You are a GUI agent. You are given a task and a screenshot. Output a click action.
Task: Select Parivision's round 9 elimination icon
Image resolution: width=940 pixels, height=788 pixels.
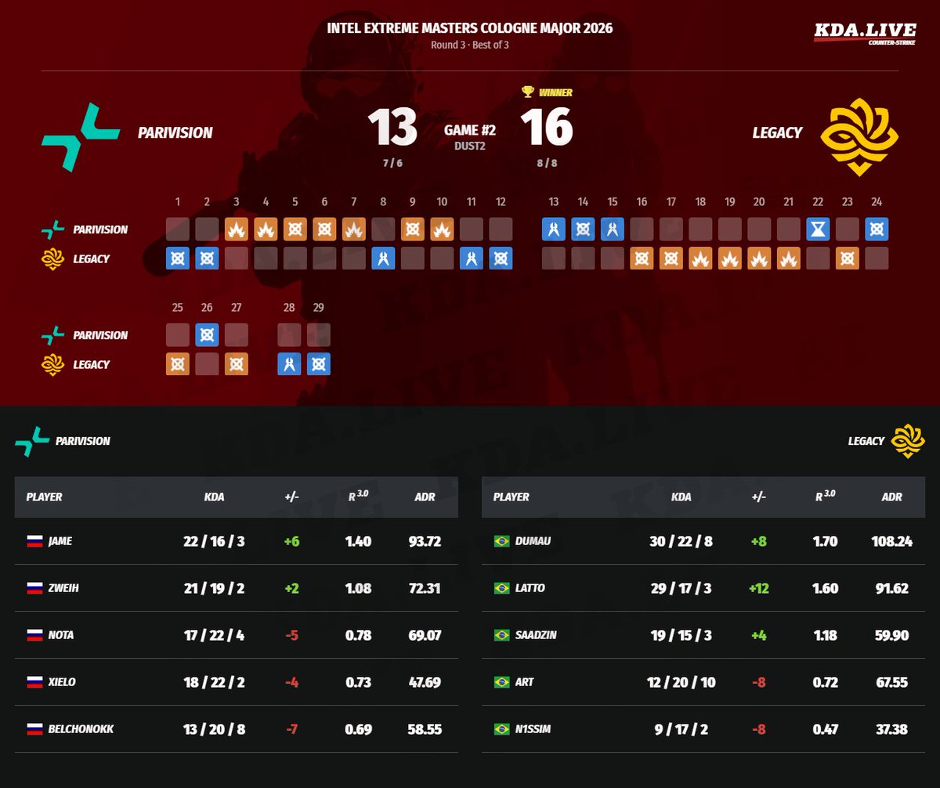click(x=413, y=229)
